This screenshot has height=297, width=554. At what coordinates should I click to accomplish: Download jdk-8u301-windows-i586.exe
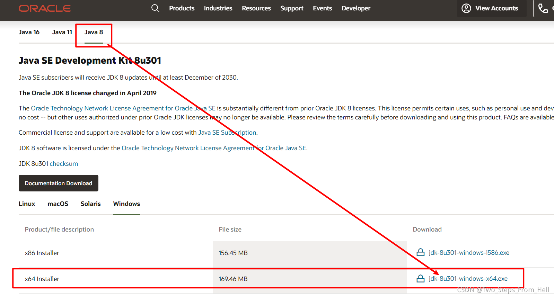point(469,253)
